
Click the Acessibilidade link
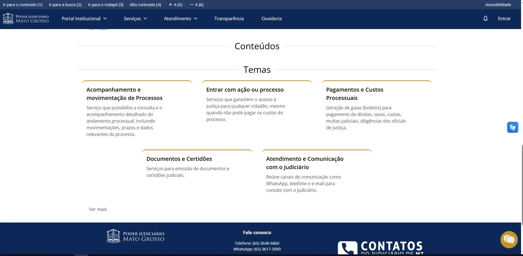click(498, 5)
